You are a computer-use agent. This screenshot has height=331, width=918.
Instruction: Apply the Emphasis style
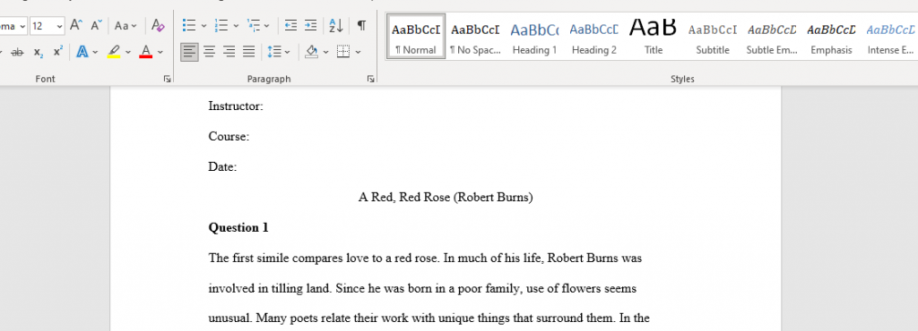[x=831, y=36]
